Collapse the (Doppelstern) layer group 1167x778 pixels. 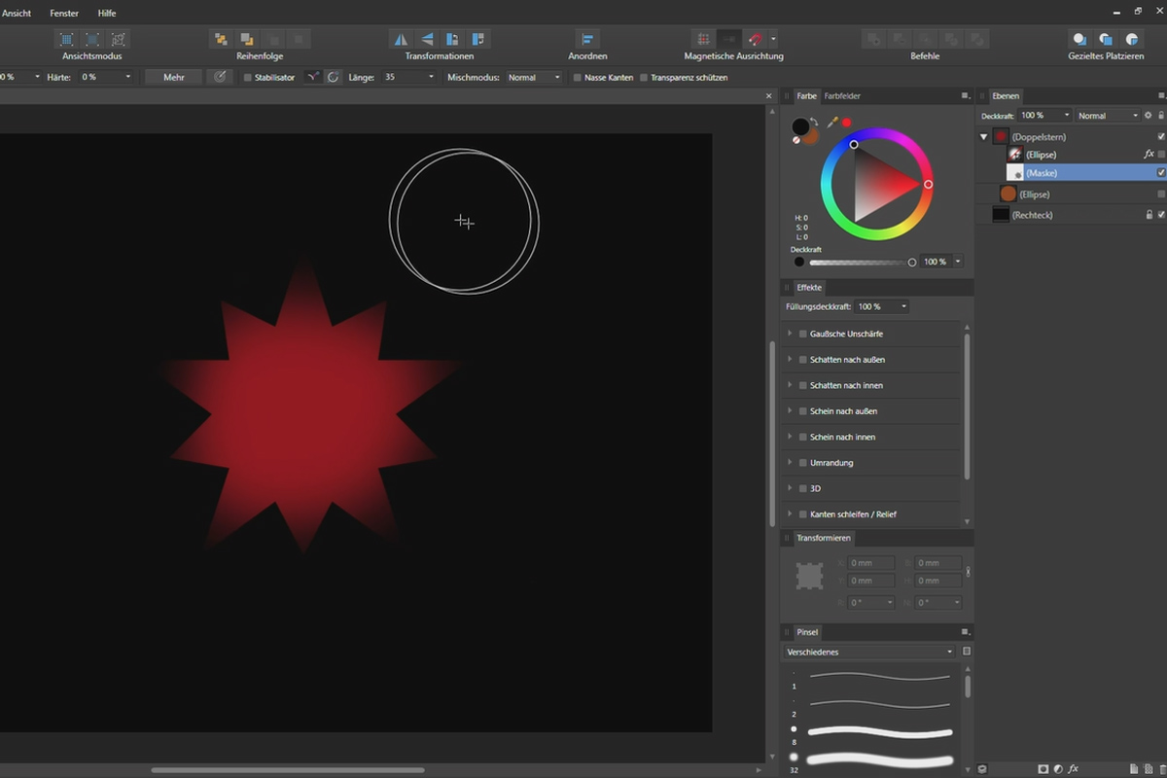(x=982, y=136)
